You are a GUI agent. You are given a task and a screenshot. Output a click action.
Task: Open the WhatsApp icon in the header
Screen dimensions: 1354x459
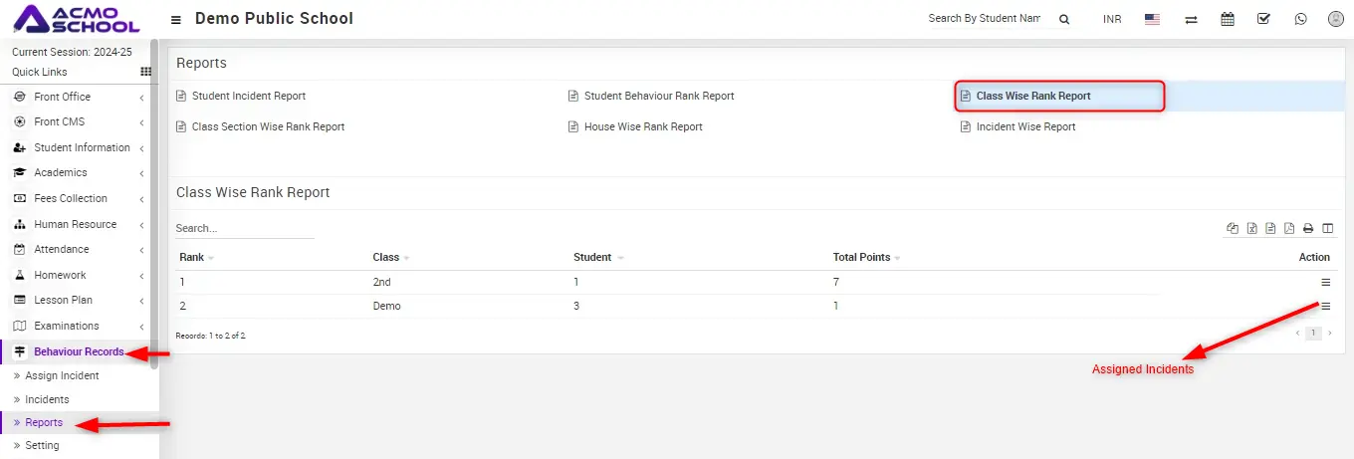tap(1300, 19)
